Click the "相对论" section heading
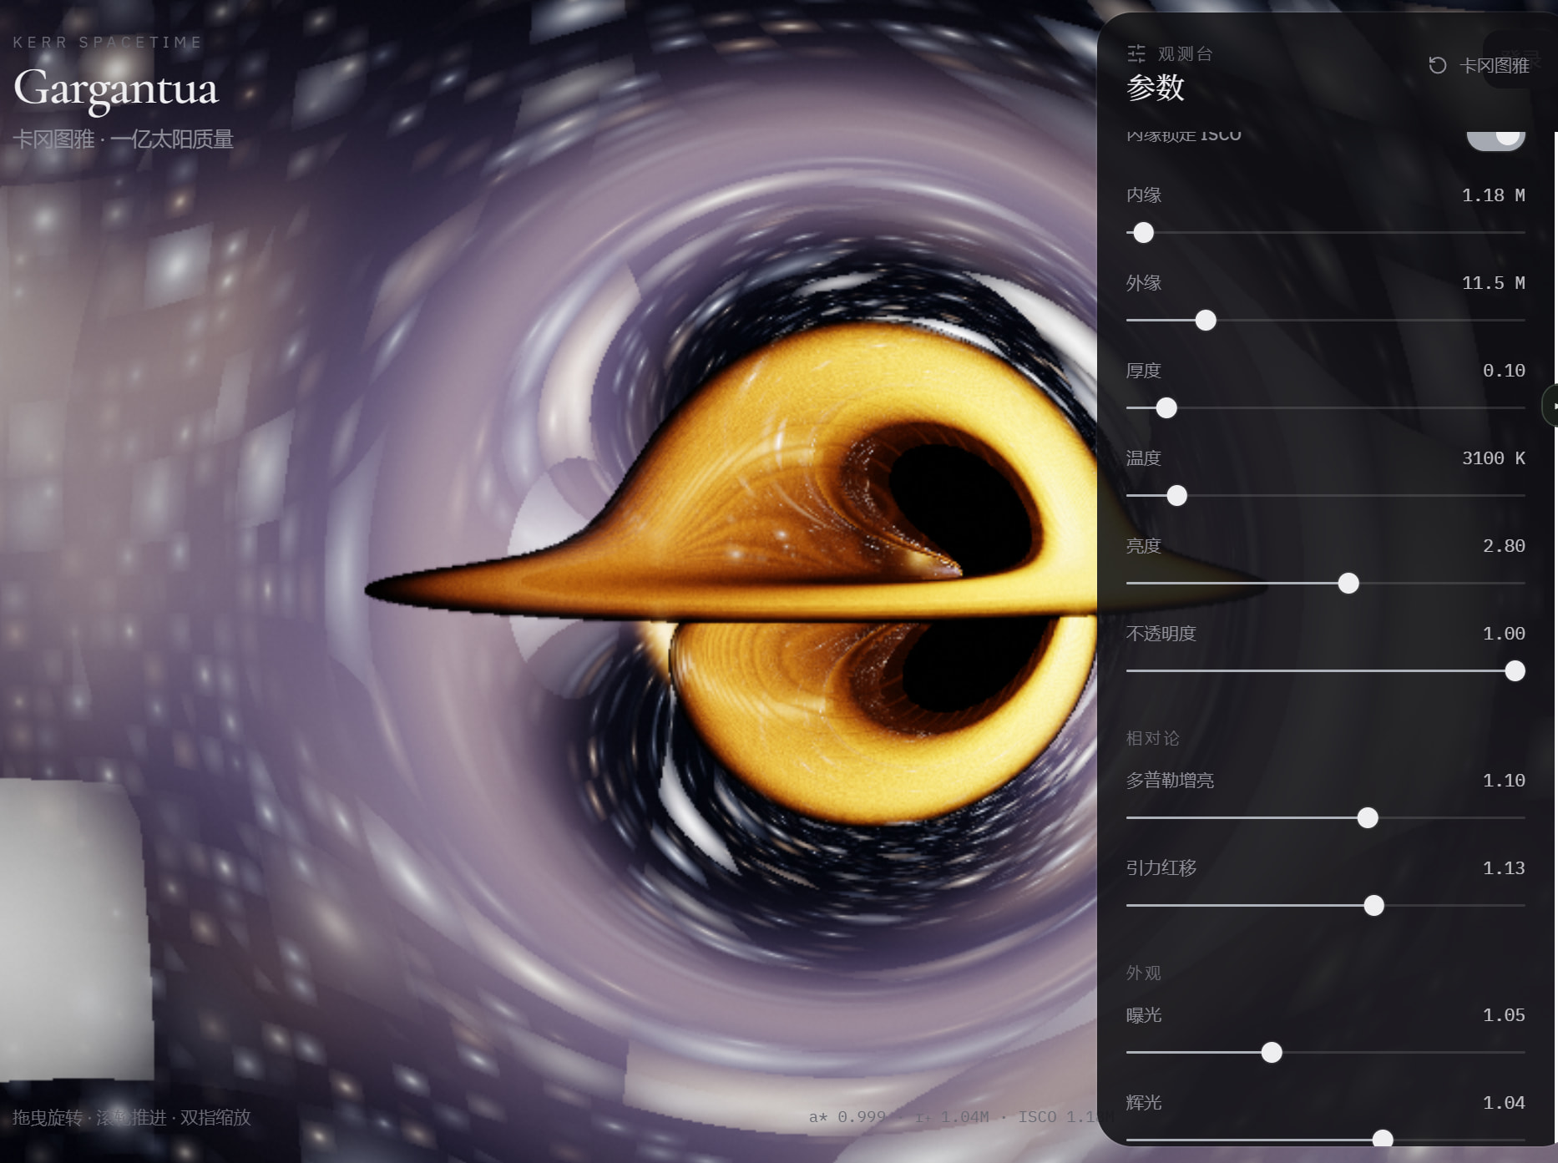The image size is (1558, 1163). tap(1153, 738)
